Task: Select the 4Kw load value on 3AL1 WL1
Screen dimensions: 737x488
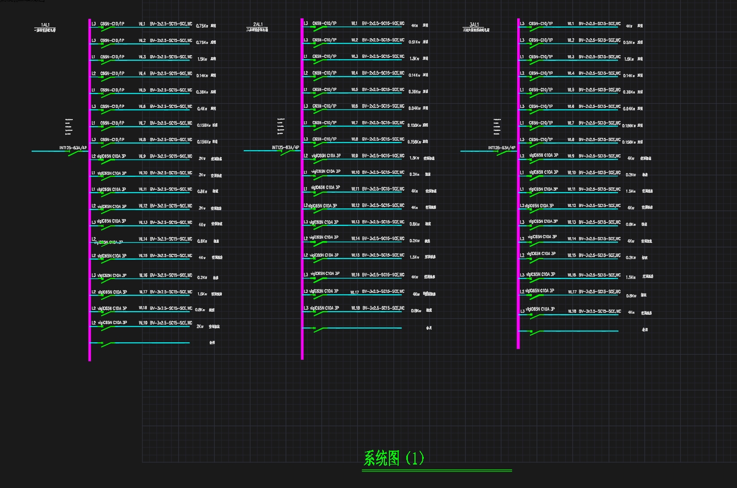Action: (629, 26)
